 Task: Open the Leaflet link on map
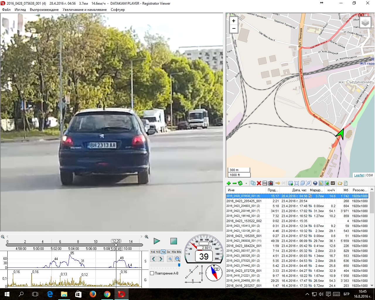point(359,175)
